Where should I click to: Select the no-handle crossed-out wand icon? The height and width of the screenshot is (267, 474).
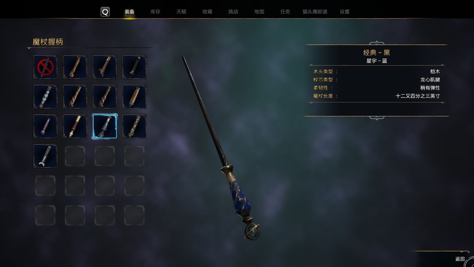[x=45, y=67]
